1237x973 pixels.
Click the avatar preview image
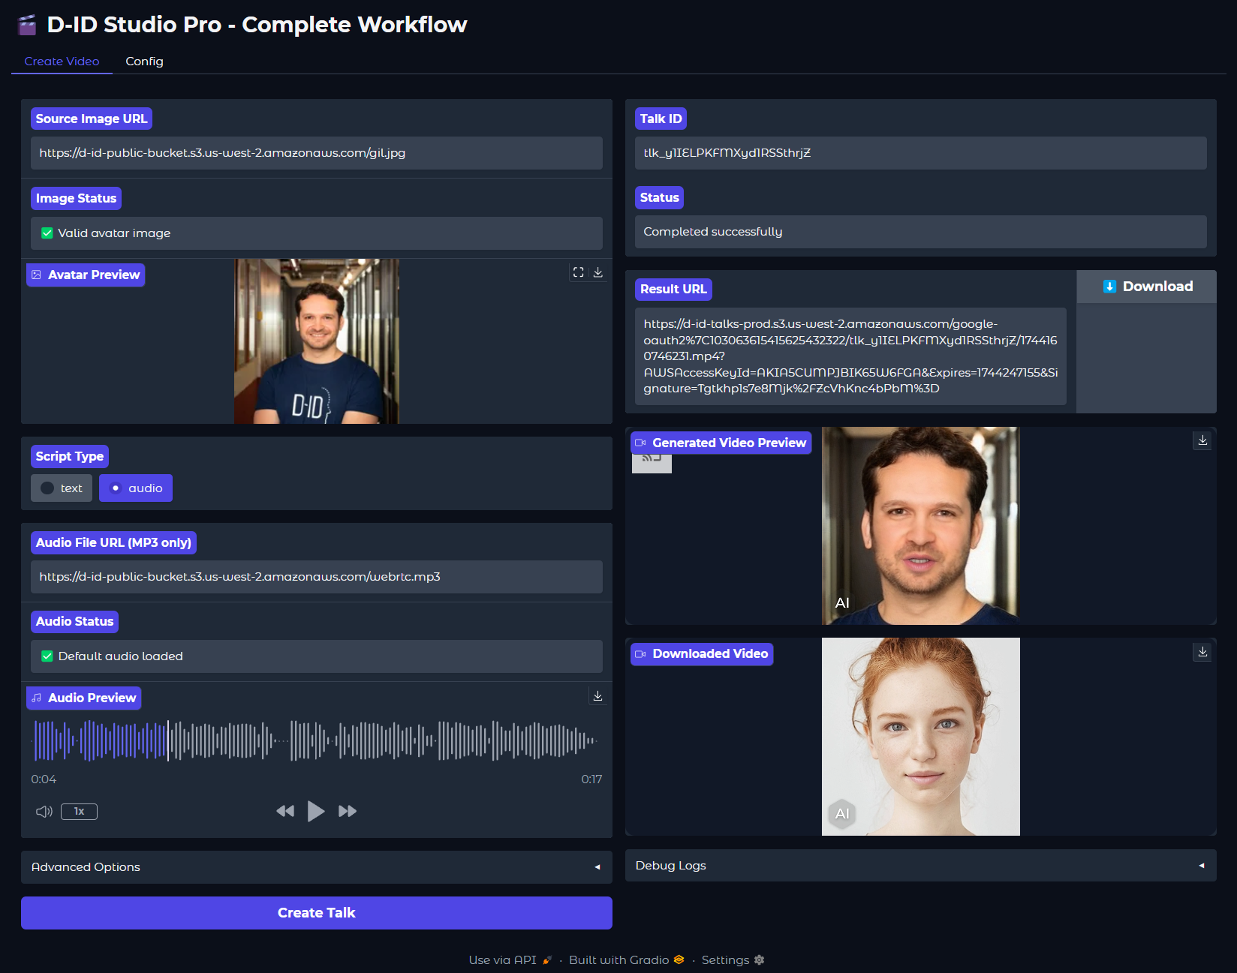tap(317, 341)
